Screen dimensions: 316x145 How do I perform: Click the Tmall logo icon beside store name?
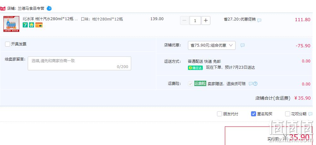point(3,9)
